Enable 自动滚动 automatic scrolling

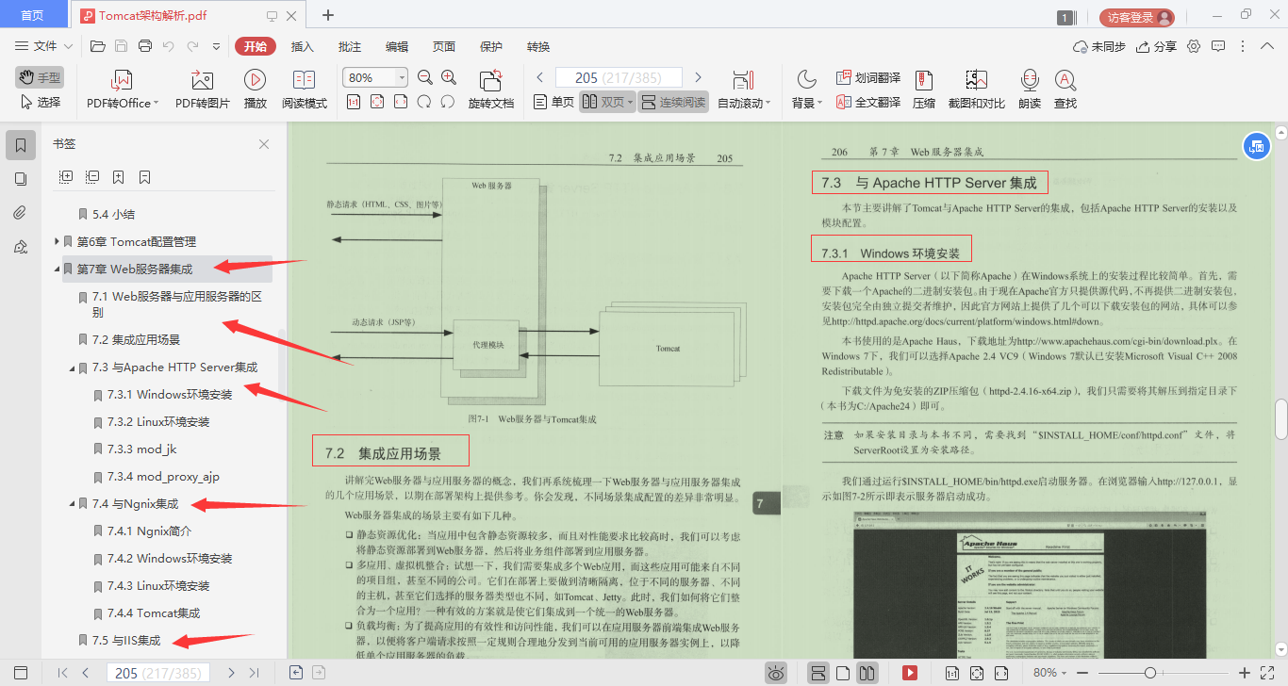coord(741,90)
